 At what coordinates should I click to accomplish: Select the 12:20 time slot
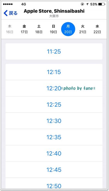pyautogui.click(x=54, y=88)
